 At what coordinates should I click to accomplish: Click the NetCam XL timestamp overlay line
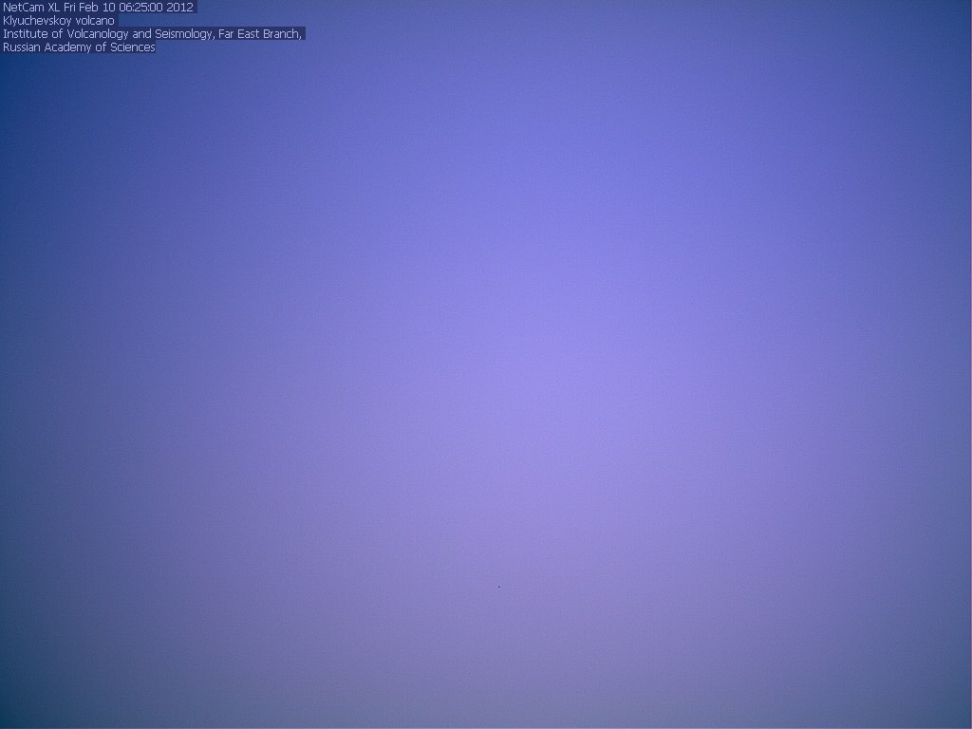[x=99, y=8]
